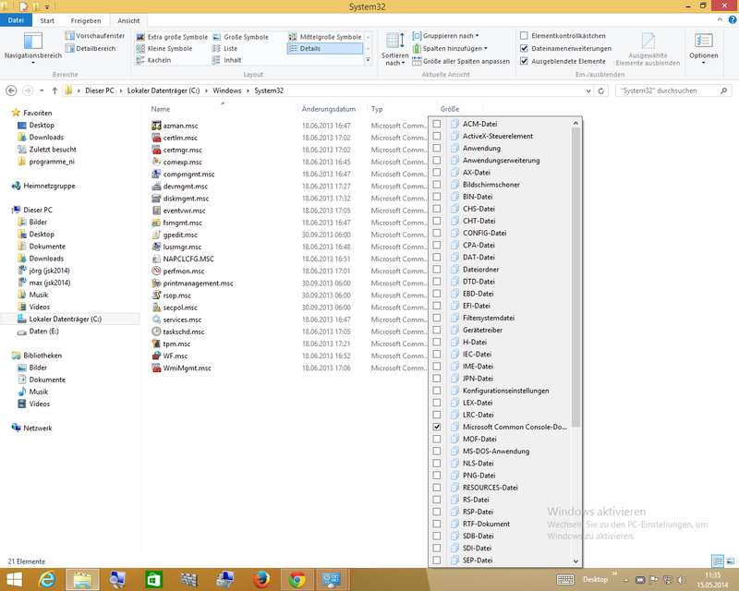The height and width of the screenshot is (591, 739).
Task: Uncheck Dateinamenerweiterungen checkbox
Action: [x=525, y=48]
